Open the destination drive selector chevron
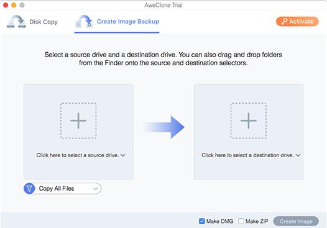Viewport: 327px width, 228px height. [x=298, y=155]
